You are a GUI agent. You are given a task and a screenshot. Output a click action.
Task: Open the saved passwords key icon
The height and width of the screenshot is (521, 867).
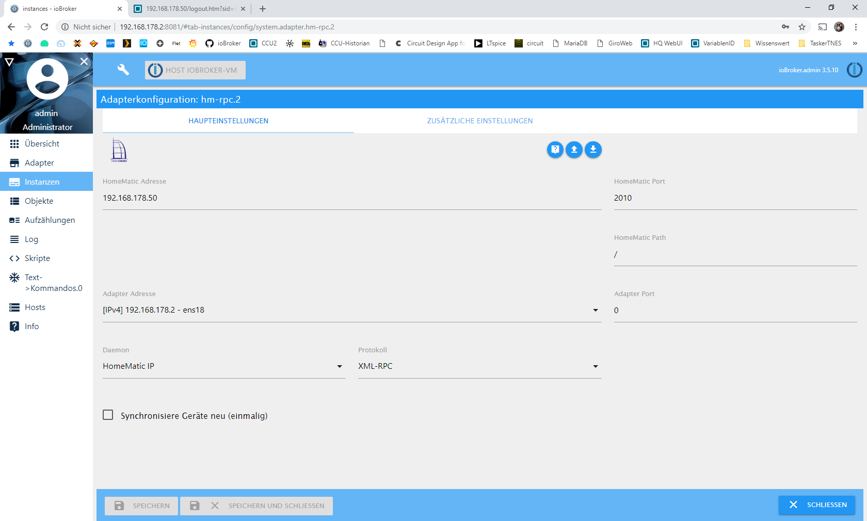785,27
